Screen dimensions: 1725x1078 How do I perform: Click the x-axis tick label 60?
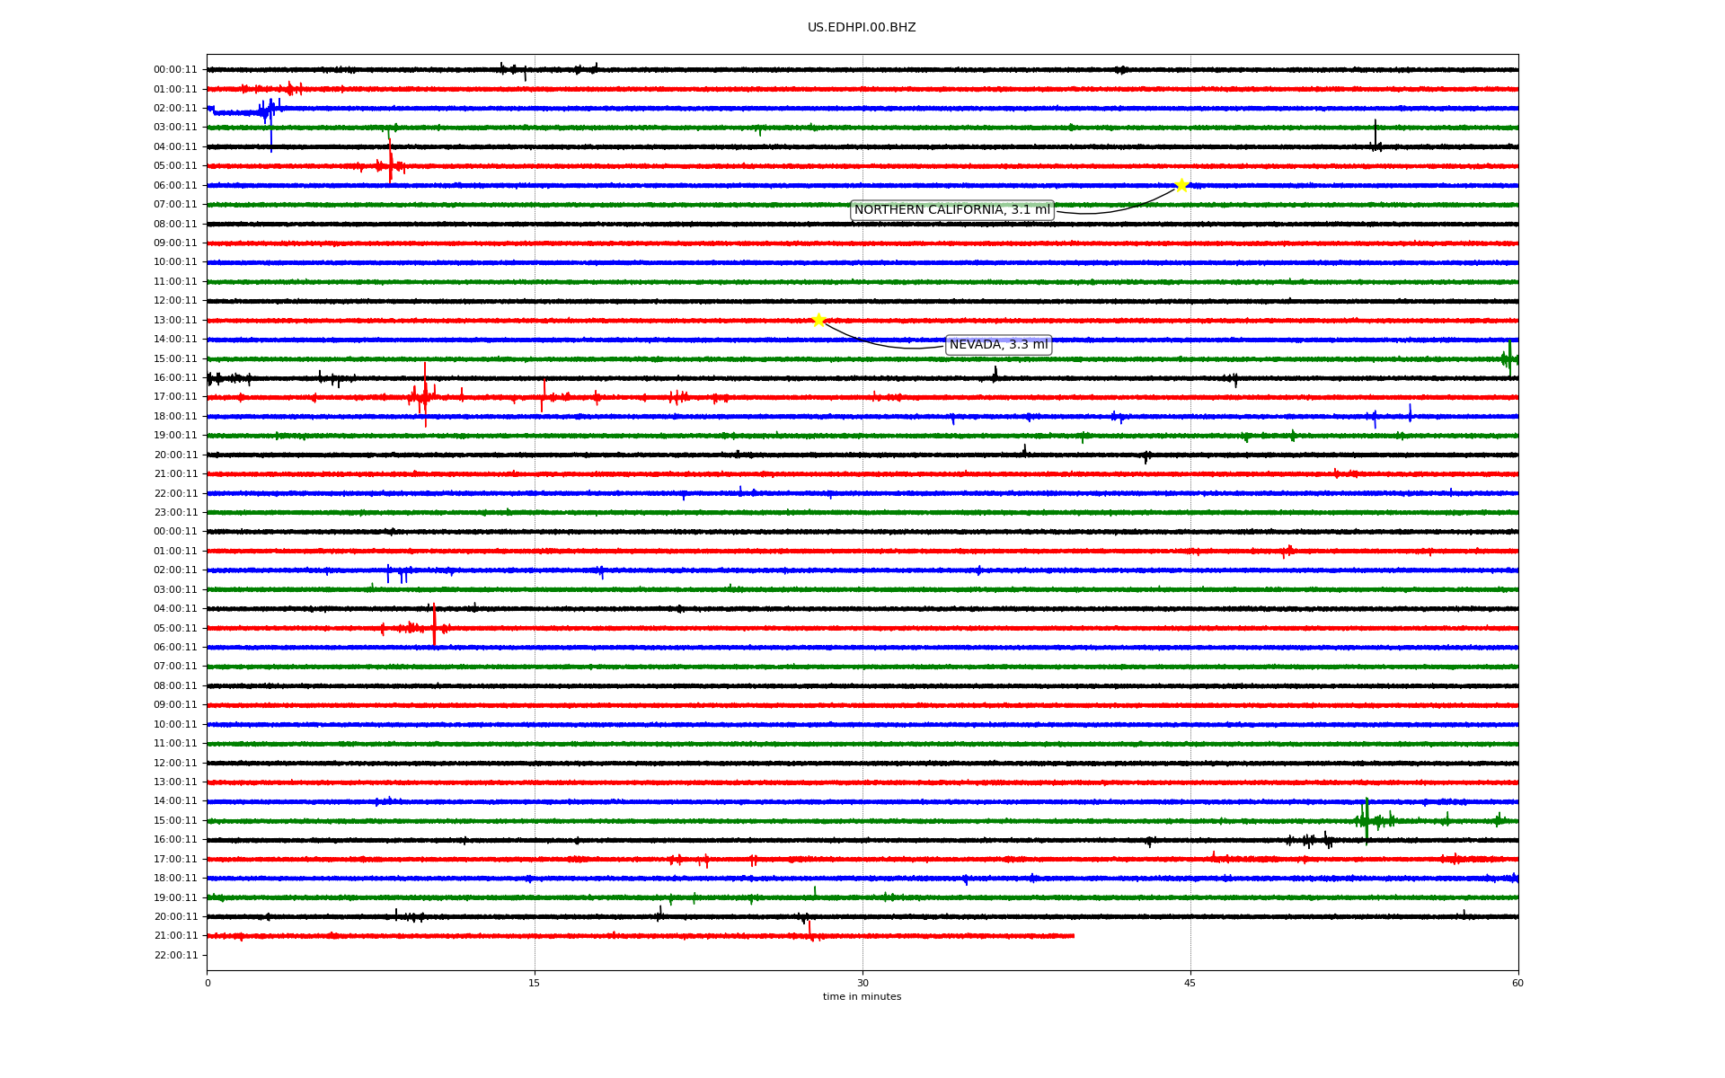(1517, 983)
